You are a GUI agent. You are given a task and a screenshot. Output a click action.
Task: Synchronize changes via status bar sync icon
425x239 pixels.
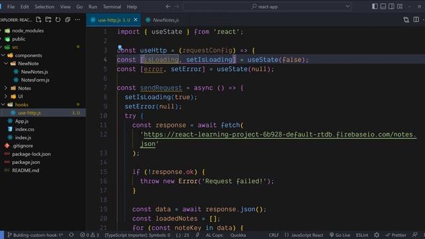[x=71, y=235]
